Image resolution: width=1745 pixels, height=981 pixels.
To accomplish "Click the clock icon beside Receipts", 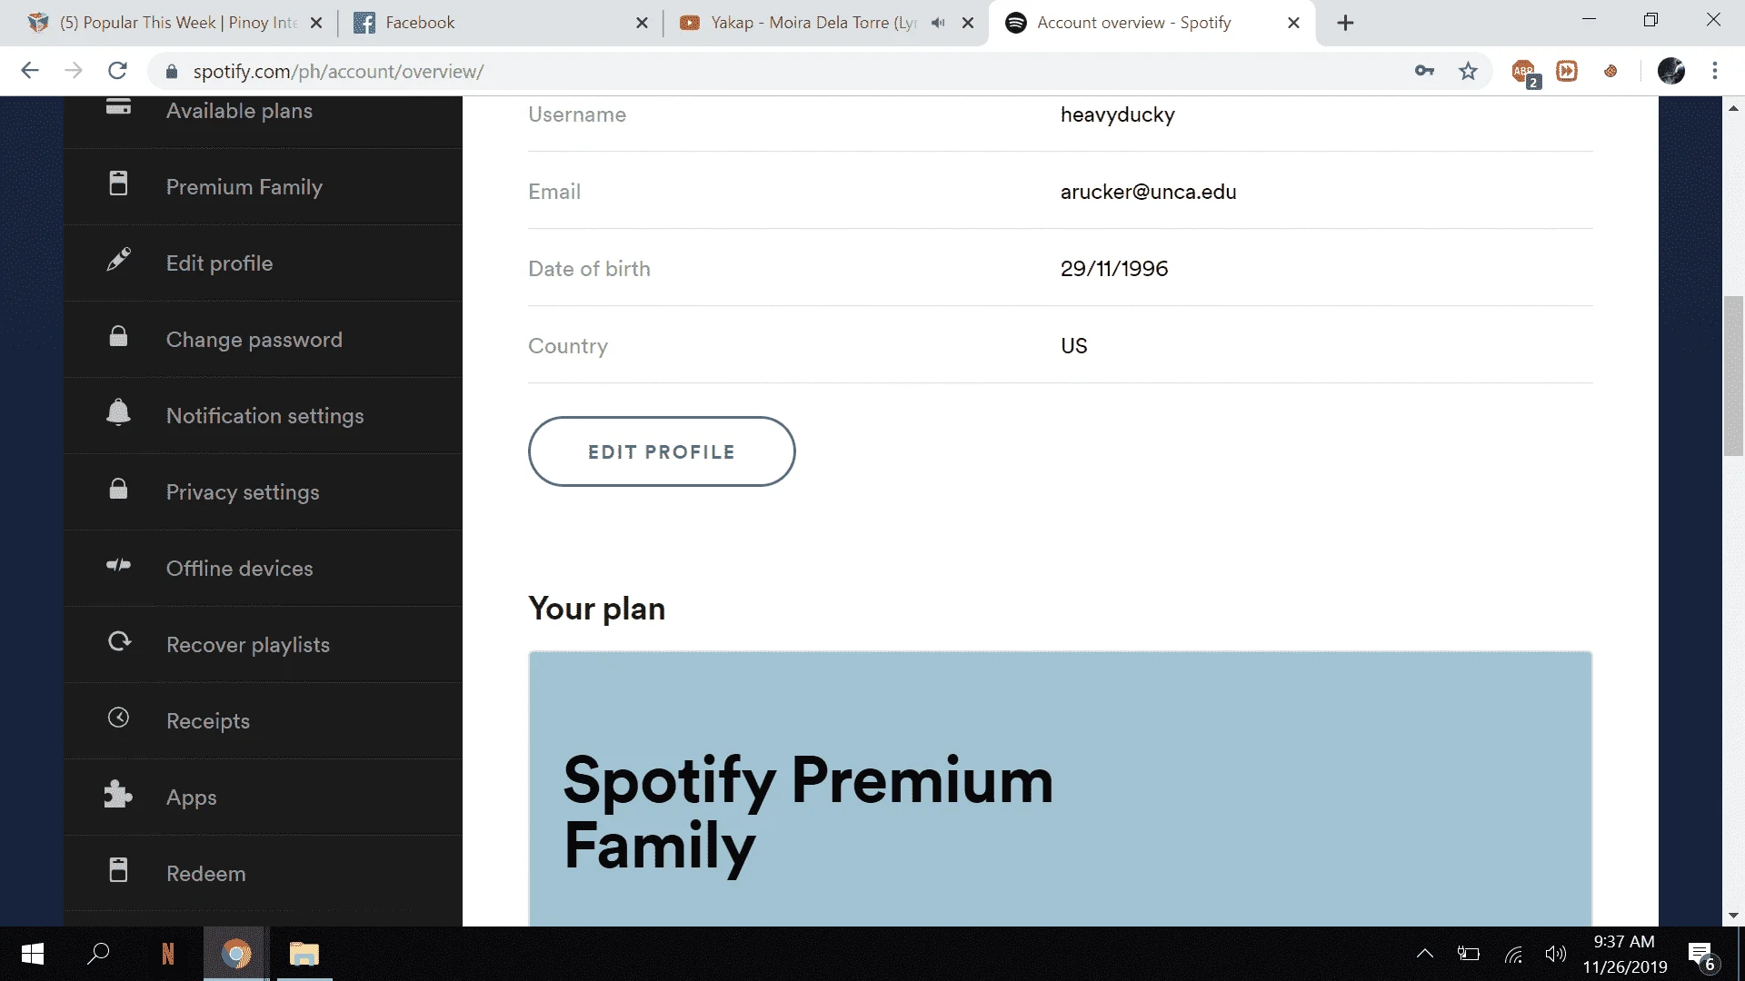I will coord(118,718).
